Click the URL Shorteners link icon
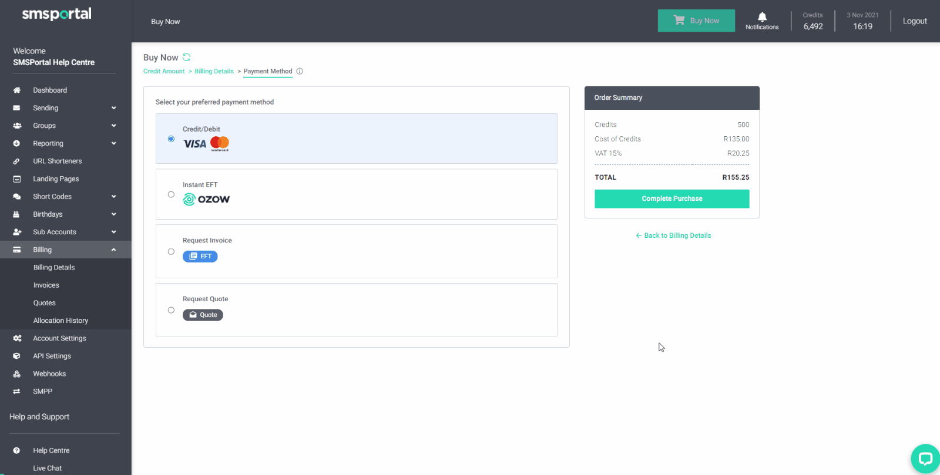 click(x=16, y=161)
